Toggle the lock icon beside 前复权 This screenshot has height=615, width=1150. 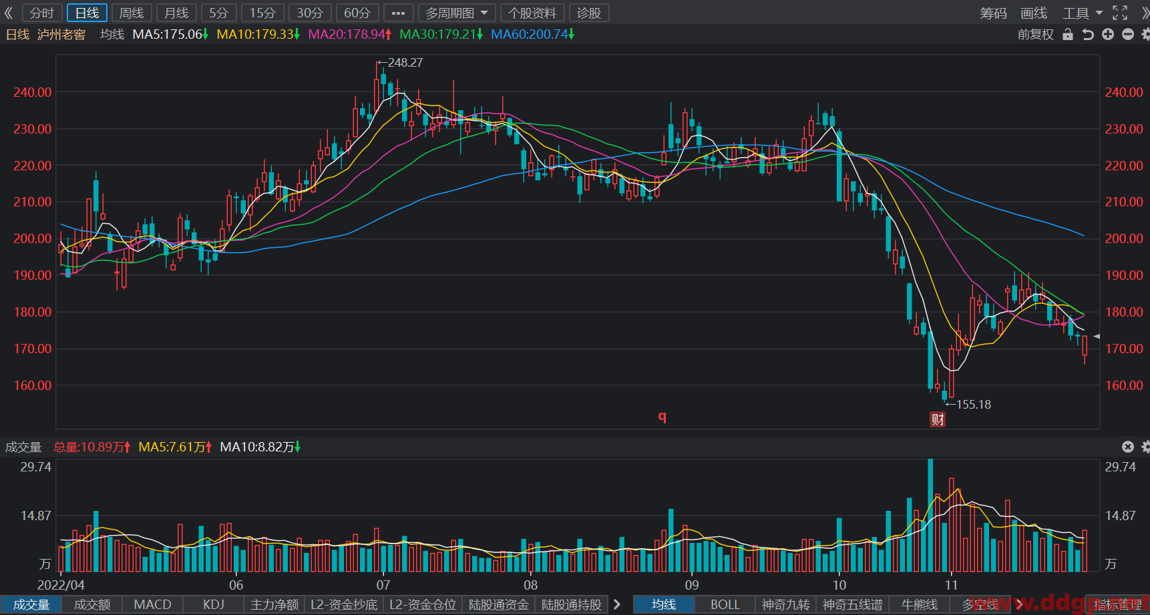click(1068, 34)
